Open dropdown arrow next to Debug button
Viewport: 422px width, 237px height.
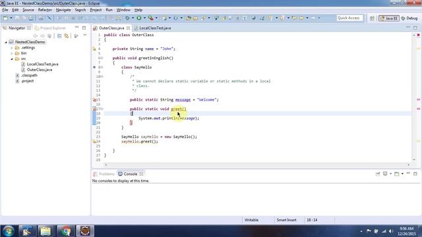[133, 18]
